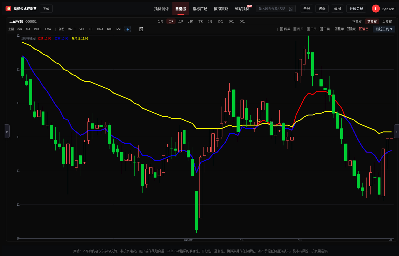Select the CCI sub-chart indicator

[x=91, y=29]
